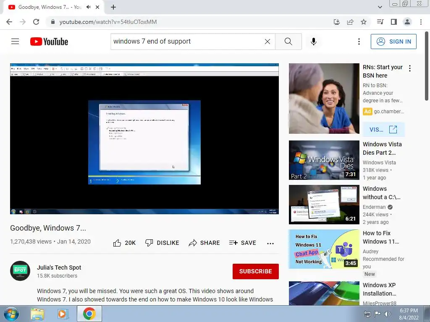Open Chrome's three-dot menu
430x322 pixels.
[x=421, y=22]
